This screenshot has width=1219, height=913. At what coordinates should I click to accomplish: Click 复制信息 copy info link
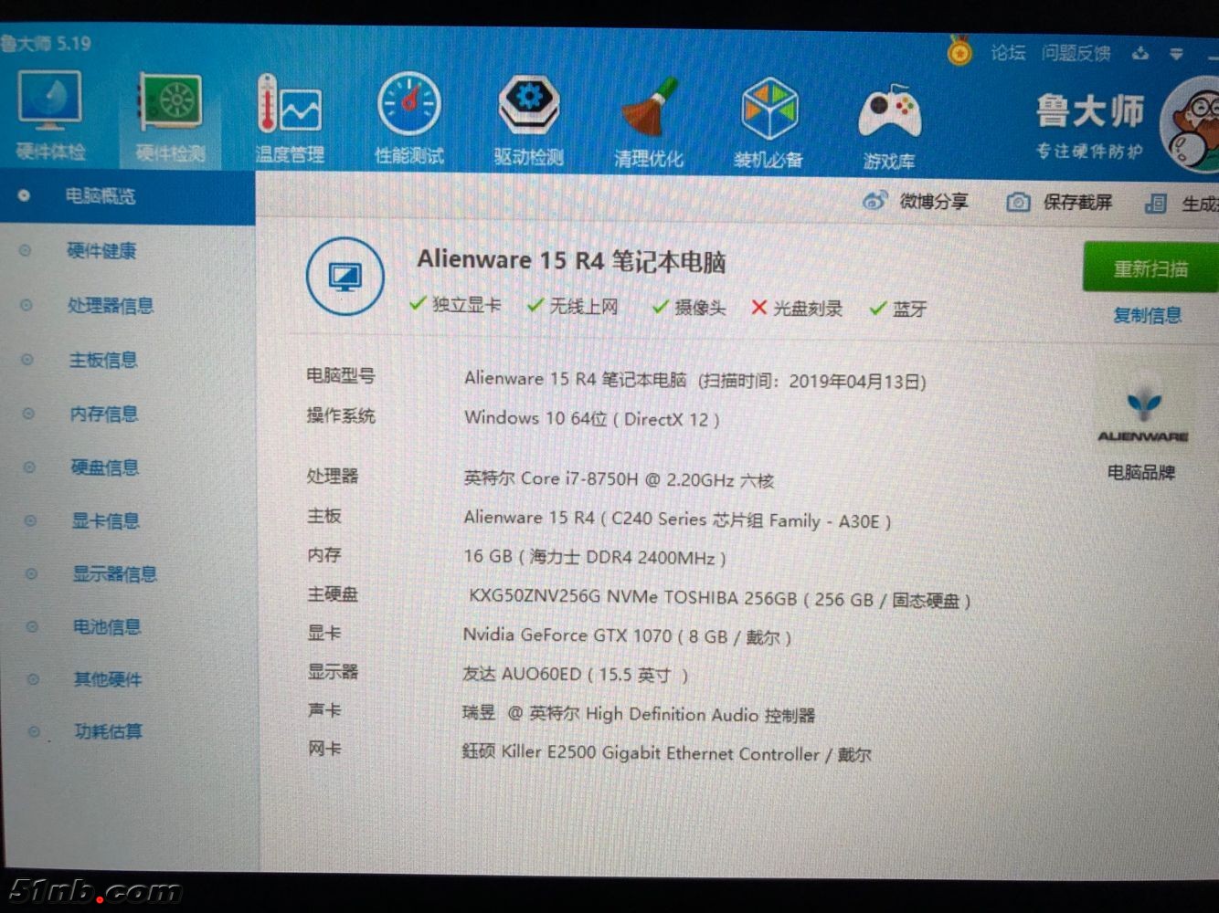pos(1147,316)
